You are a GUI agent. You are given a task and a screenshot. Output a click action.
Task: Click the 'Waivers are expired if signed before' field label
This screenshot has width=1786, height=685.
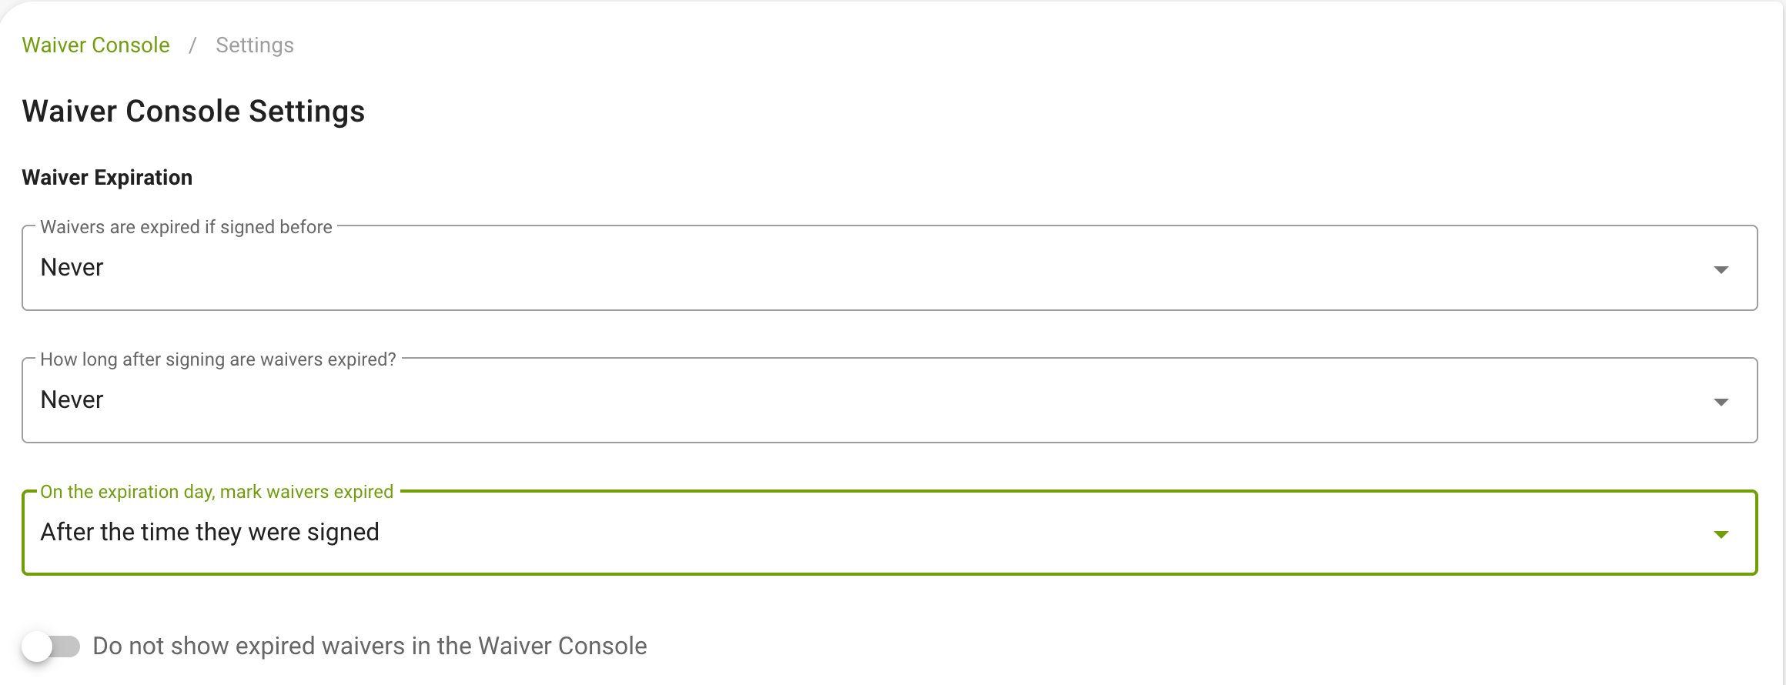[186, 227]
